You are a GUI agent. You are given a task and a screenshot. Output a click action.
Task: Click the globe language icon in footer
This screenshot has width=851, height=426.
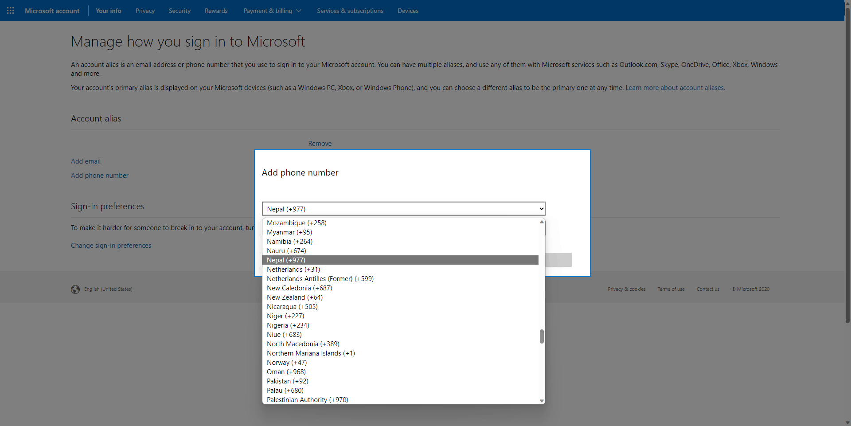[x=75, y=289]
